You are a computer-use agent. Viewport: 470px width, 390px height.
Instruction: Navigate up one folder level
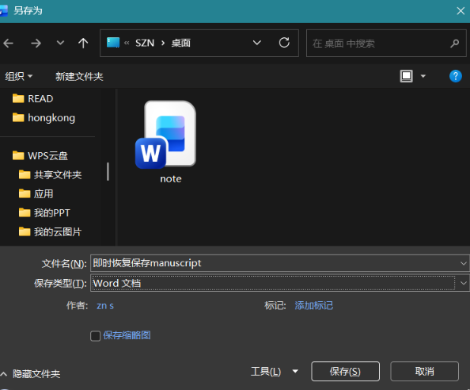coord(83,44)
